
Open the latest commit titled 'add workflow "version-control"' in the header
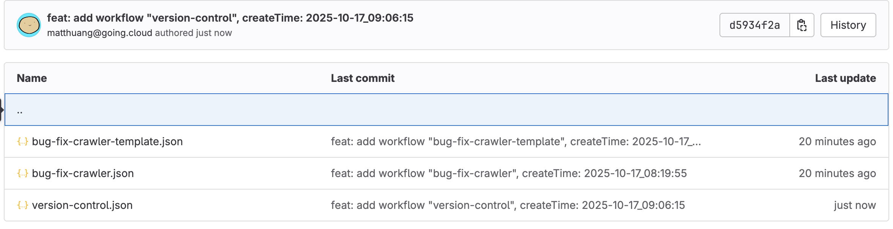[230, 18]
